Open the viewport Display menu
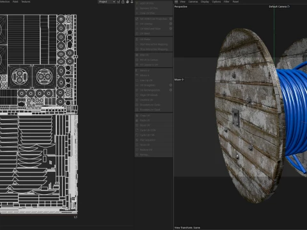 (205, 2)
